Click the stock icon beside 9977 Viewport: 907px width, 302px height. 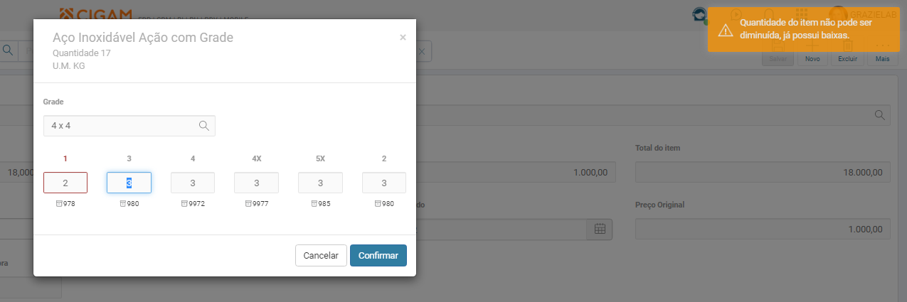coord(248,204)
